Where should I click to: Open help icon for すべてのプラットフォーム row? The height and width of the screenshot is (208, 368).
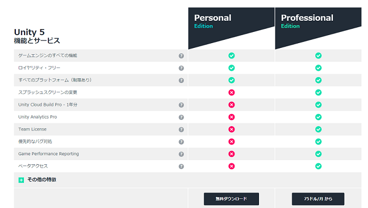(181, 80)
